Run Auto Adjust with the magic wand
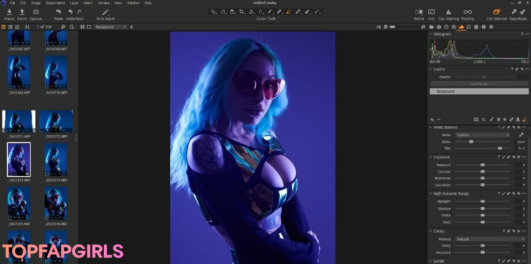 pos(105,12)
